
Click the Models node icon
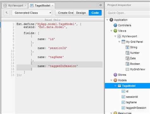tap(115, 80)
